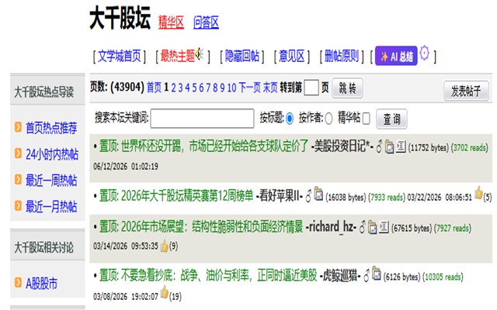Click thumbs-up icon with (5) likes

[x=478, y=193]
